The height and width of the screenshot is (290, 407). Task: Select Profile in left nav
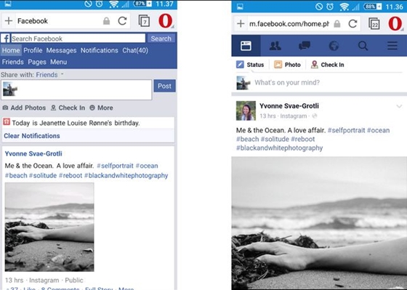33,50
